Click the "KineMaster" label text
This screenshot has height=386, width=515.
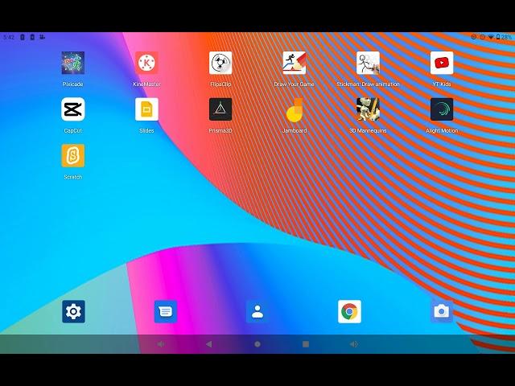pos(146,84)
